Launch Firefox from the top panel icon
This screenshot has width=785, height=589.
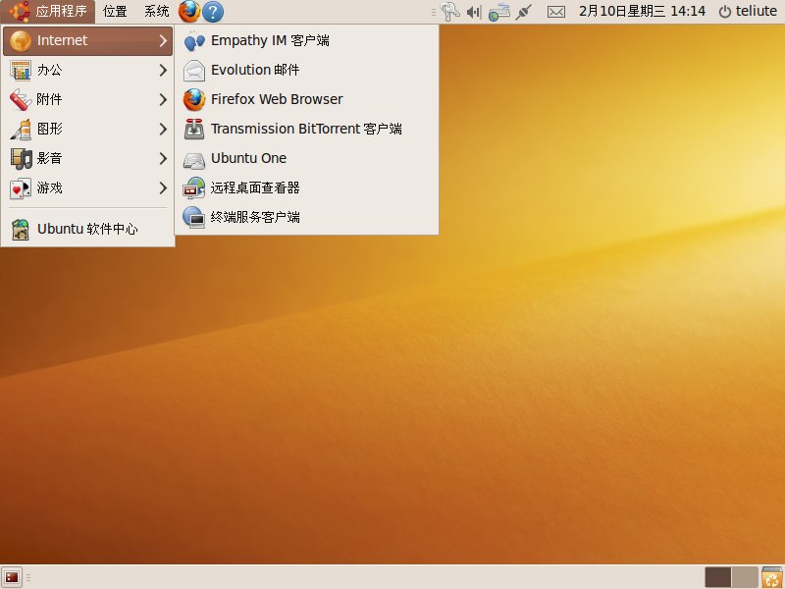click(x=189, y=11)
